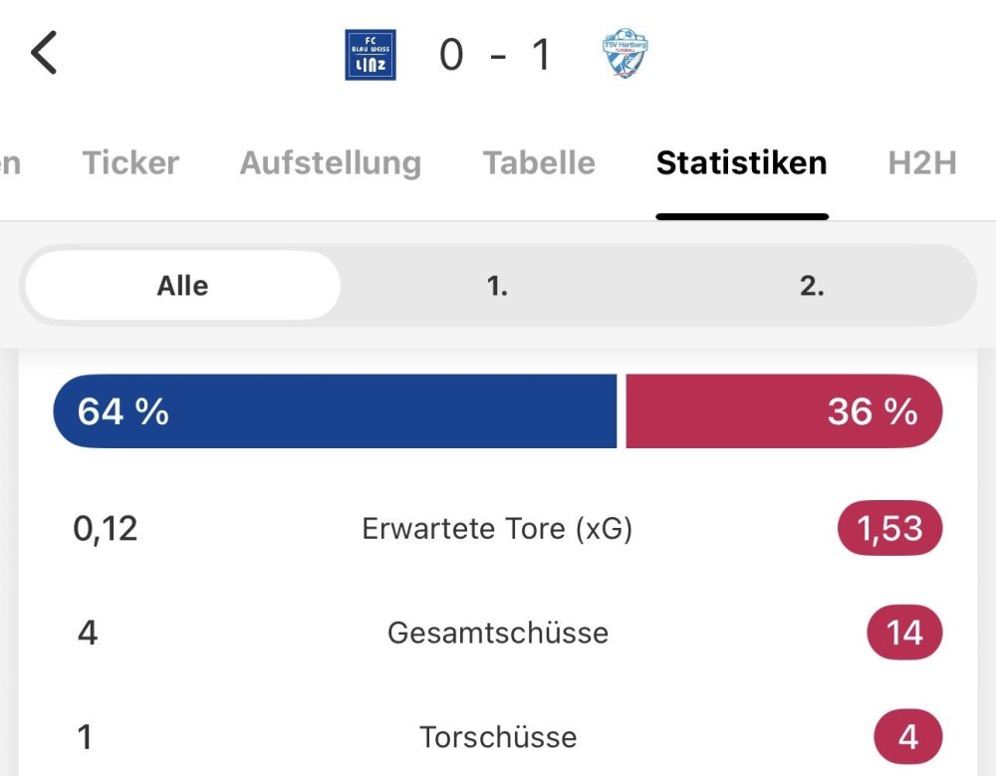Tap the back arrow icon
Viewport: 996px width, 776px height.
tap(45, 53)
